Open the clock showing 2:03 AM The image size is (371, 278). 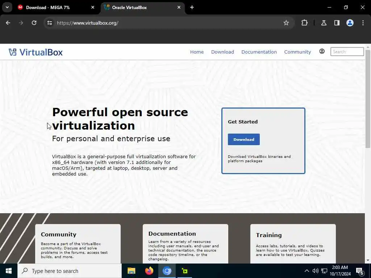coord(340,271)
